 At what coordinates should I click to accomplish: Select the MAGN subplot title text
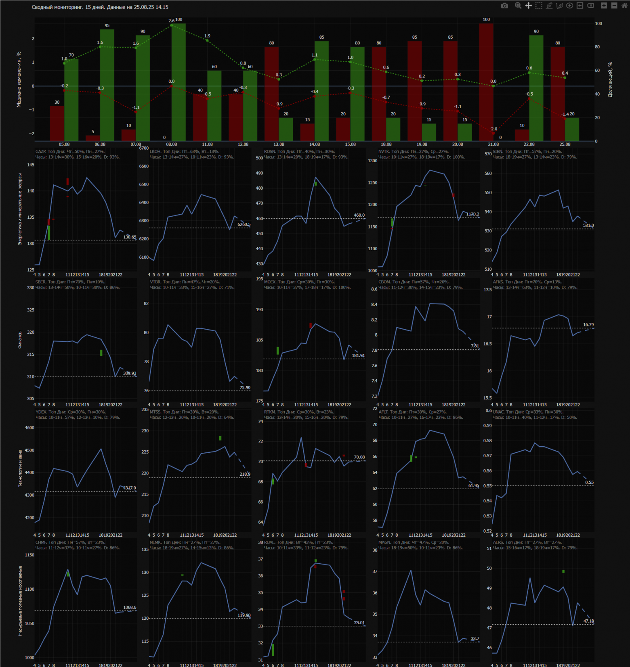pyautogui.click(x=420, y=545)
